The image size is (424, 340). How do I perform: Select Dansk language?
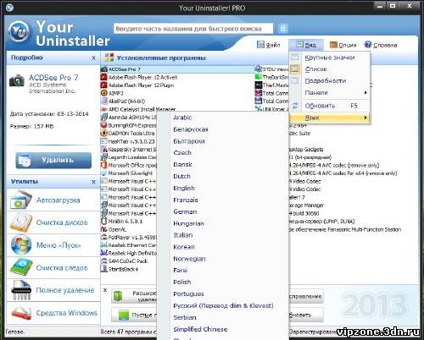pyautogui.click(x=182, y=165)
